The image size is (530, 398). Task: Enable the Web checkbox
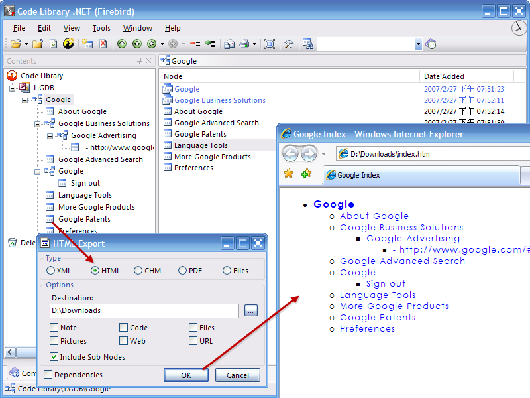[x=123, y=340]
